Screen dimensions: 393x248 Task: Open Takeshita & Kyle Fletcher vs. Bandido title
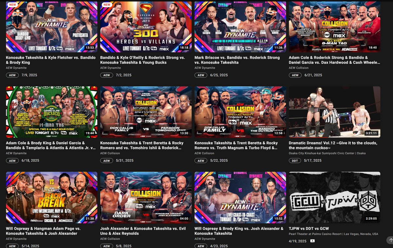(x=49, y=60)
